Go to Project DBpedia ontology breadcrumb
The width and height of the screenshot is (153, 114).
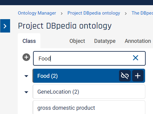pos(94,13)
